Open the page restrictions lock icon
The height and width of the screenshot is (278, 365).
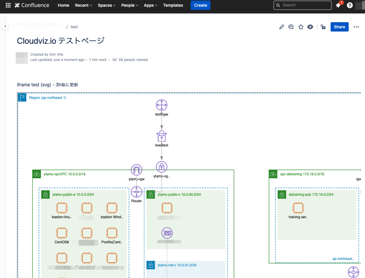(323, 27)
